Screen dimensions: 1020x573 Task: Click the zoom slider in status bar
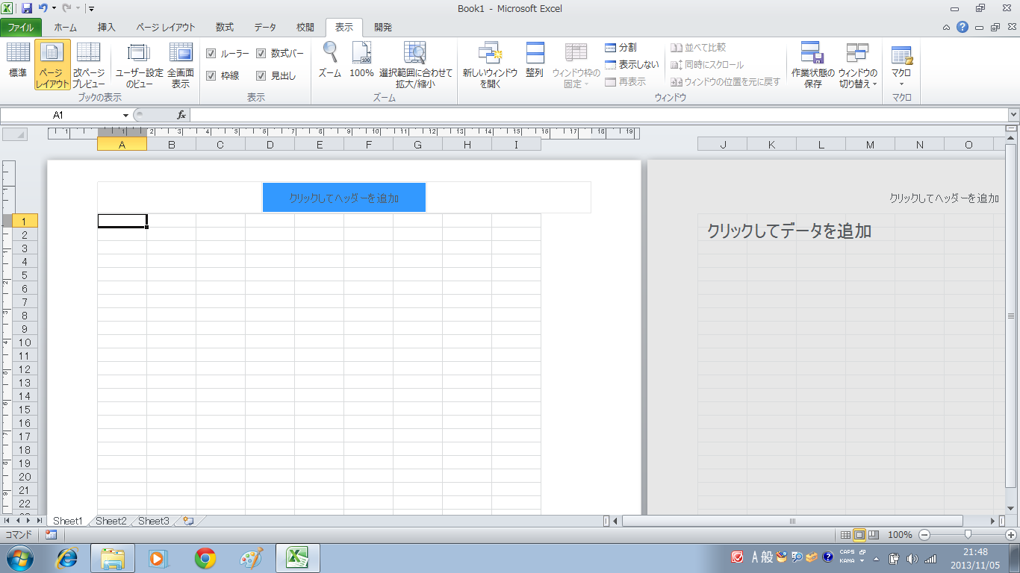[968, 534]
